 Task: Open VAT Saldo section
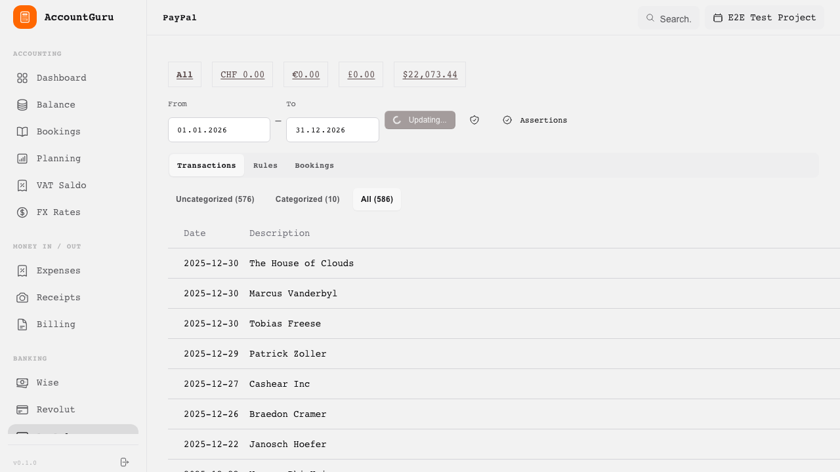click(x=61, y=186)
